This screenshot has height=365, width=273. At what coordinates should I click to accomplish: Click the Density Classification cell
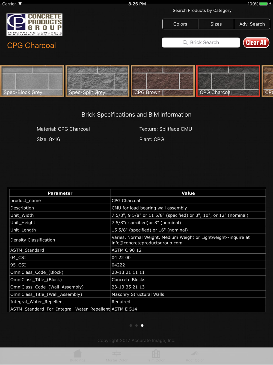pyautogui.click(x=60, y=240)
